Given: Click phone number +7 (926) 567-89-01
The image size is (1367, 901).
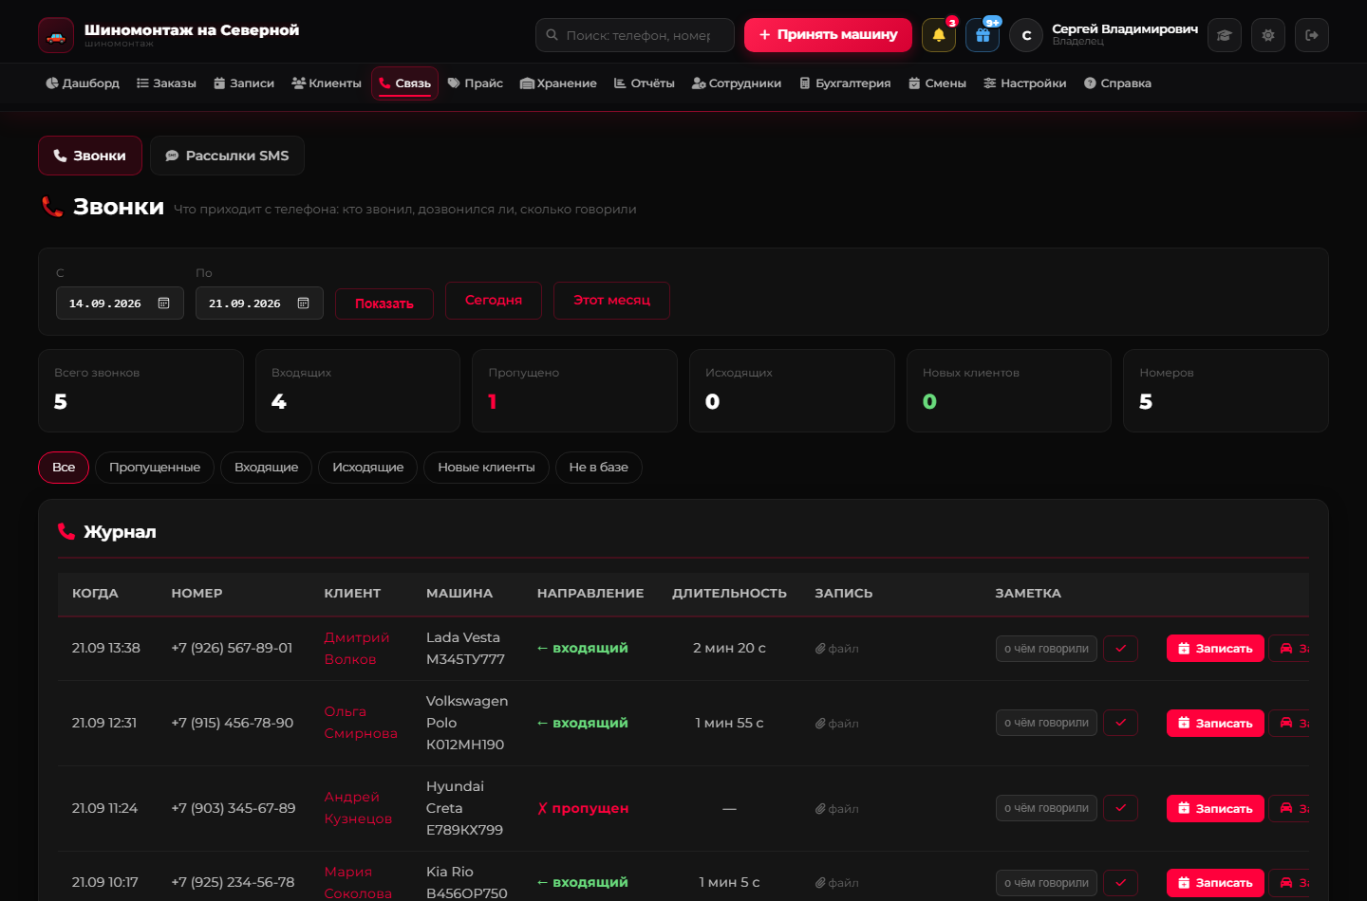Looking at the screenshot, I should tap(232, 649).
